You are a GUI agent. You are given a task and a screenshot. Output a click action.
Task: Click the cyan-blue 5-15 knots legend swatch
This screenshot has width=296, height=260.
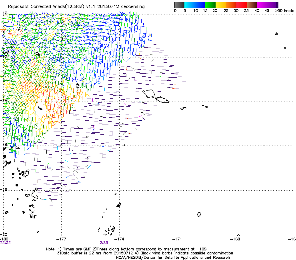coord(195,5)
